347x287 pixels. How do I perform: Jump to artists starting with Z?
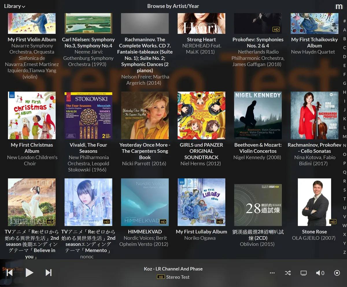344,252
